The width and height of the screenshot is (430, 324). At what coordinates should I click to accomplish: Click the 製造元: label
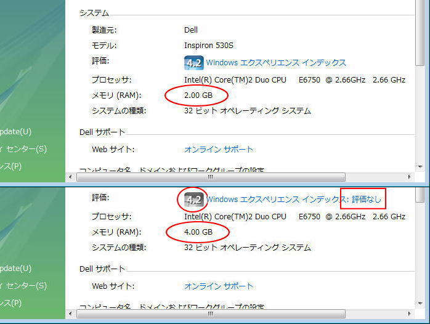click(x=104, y=30)
